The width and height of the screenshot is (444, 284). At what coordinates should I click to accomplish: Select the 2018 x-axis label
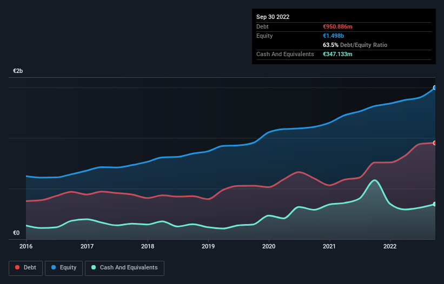point(148,246)
